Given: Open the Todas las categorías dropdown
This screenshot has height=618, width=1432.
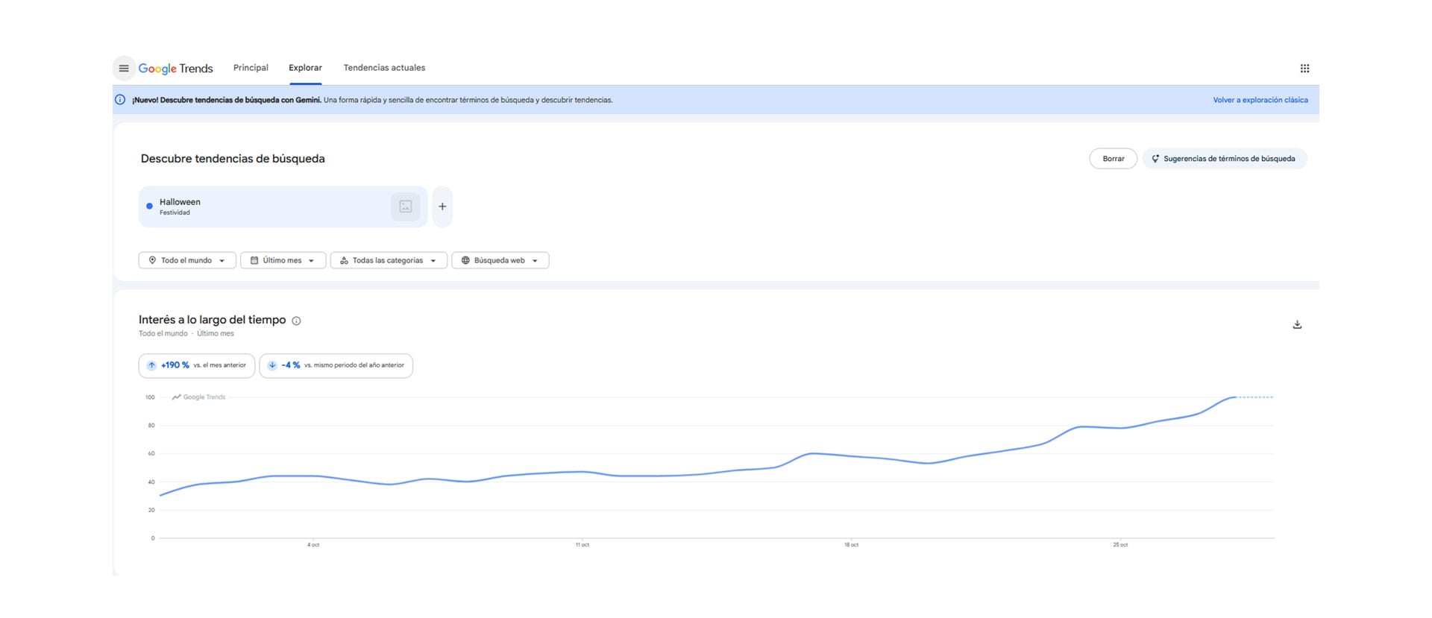Looking at the screenshot, I should pos(389,260).
